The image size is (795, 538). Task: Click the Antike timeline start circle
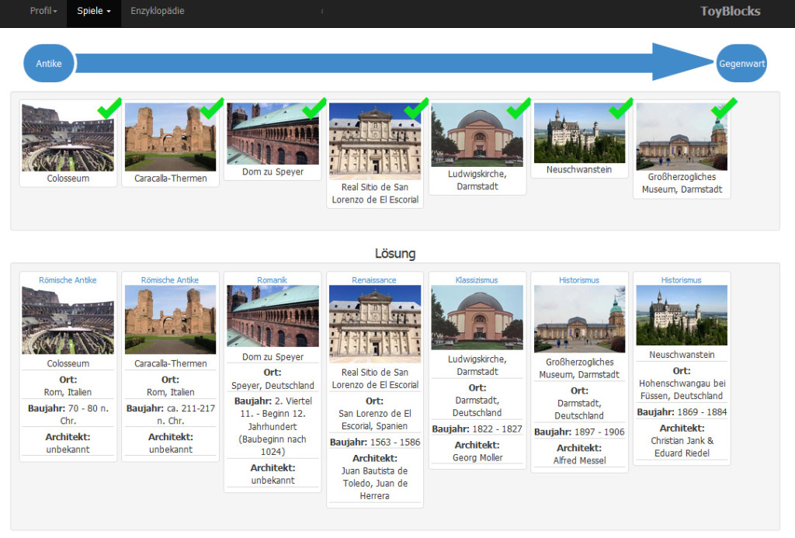pyautogui.click(x=49, y=64)
